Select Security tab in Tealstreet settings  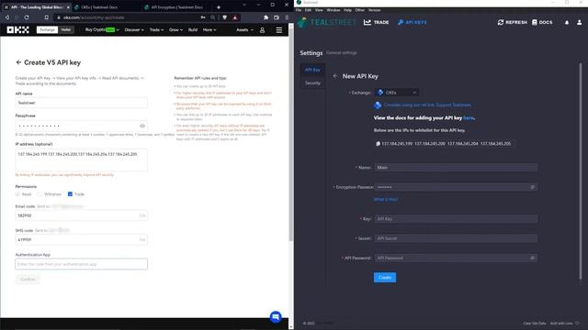pyautogui.click(x=312, y=82)
